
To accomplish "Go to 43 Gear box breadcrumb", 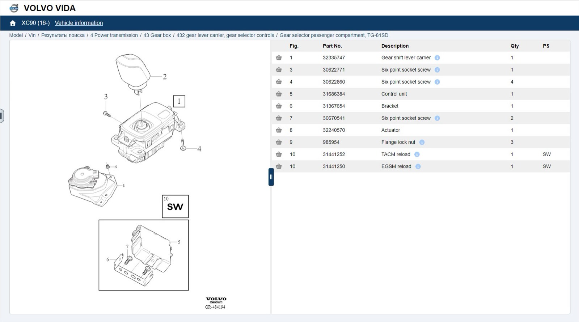I will pos(157,35).
